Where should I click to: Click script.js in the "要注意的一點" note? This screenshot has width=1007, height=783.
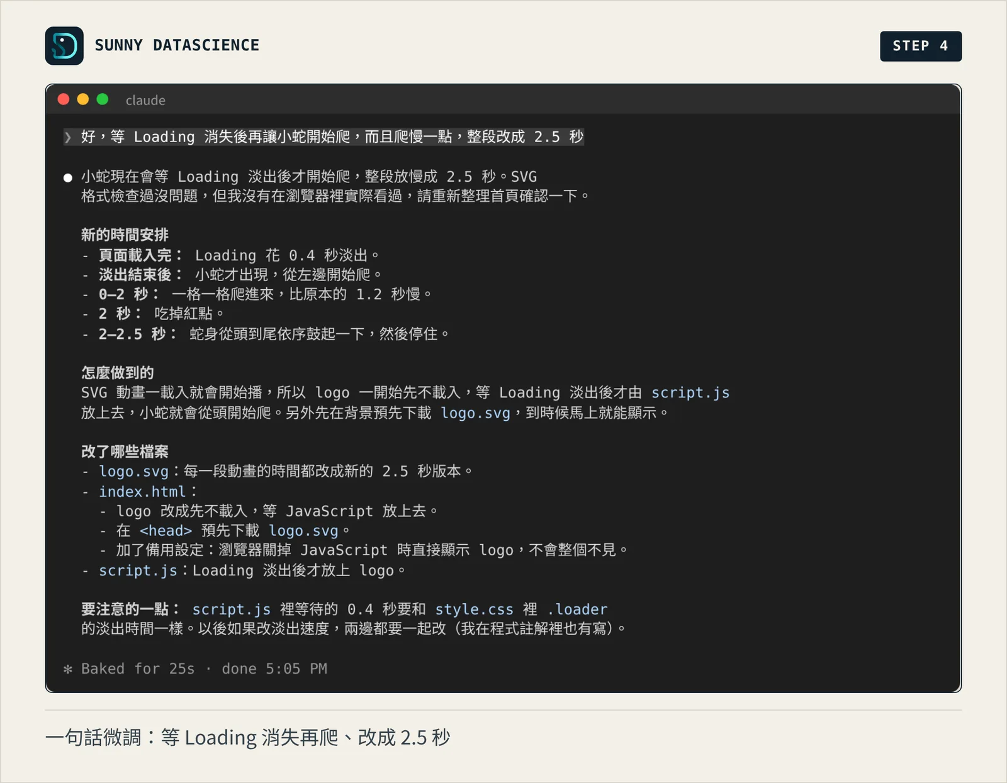click(x=232, y=609)
